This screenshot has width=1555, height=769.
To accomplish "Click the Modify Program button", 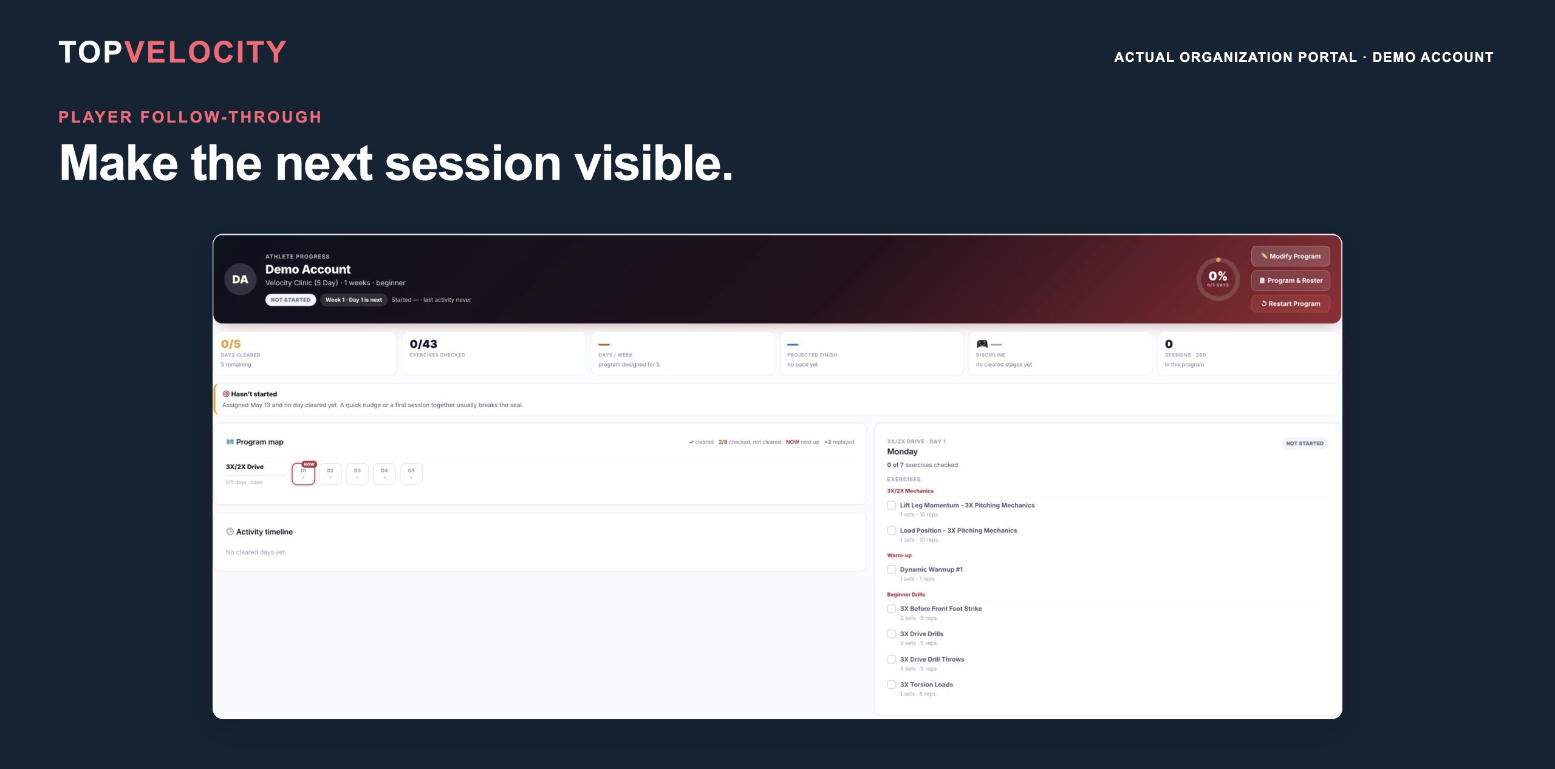I will click(1290, 256).
